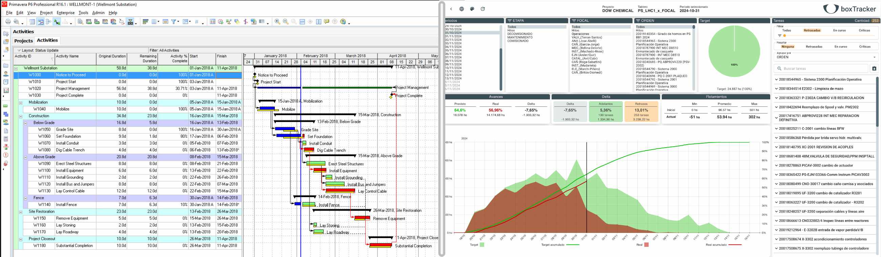Click the Activity Table view icon
This screenshot has width=881, height=257.
coord(32,22)
